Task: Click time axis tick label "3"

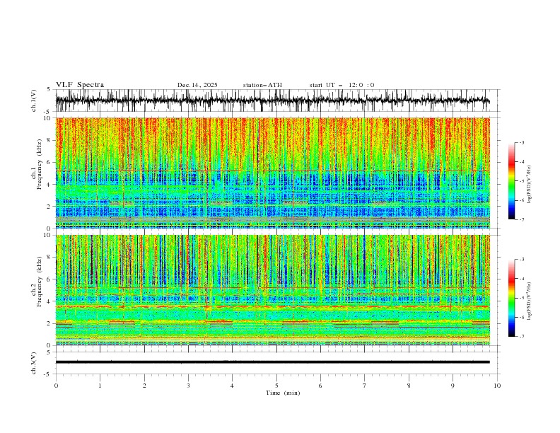Action: [x=188, y=386]
